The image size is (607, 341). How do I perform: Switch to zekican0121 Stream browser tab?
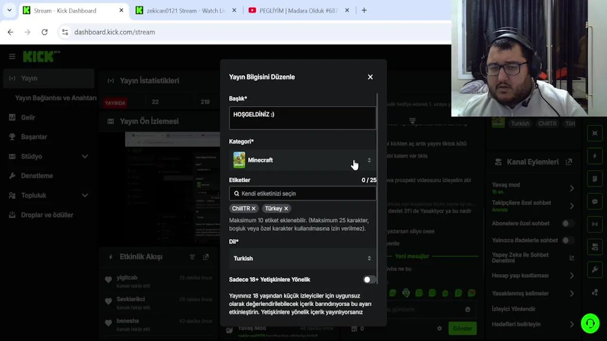(185, 10)
